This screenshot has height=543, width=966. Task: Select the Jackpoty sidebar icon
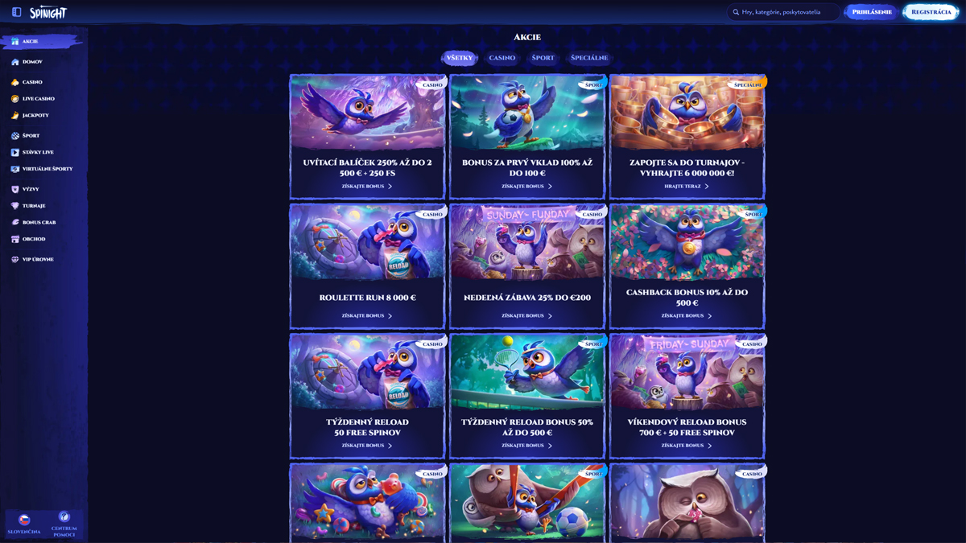(14, 116)
